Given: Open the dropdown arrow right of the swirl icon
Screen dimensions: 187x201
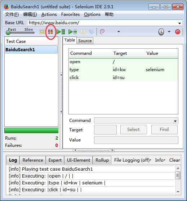Looking at the screenshot, I should coord(119,31).
